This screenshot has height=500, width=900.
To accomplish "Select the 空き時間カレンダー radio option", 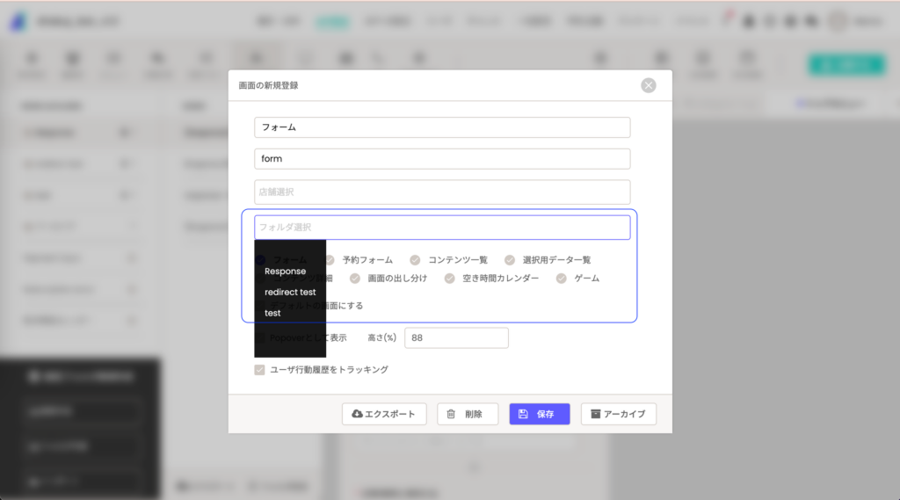I will pos(450,279).
